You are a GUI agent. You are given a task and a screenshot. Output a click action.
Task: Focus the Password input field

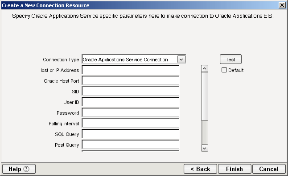pyautogui.click(x=131, y=112)
